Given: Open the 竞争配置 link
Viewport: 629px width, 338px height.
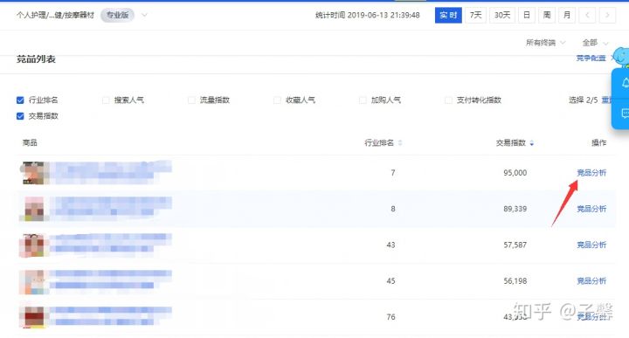Looking at the screenshot, I should (591, 59).
